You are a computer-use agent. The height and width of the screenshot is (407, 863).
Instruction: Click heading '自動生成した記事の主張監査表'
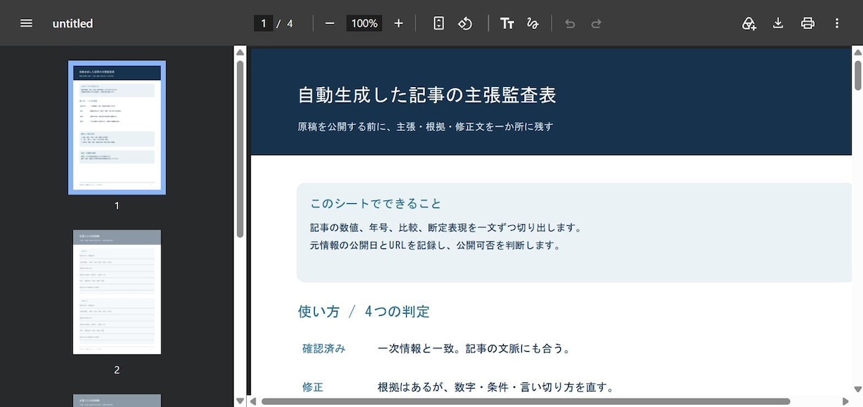(x=427, y=95)
